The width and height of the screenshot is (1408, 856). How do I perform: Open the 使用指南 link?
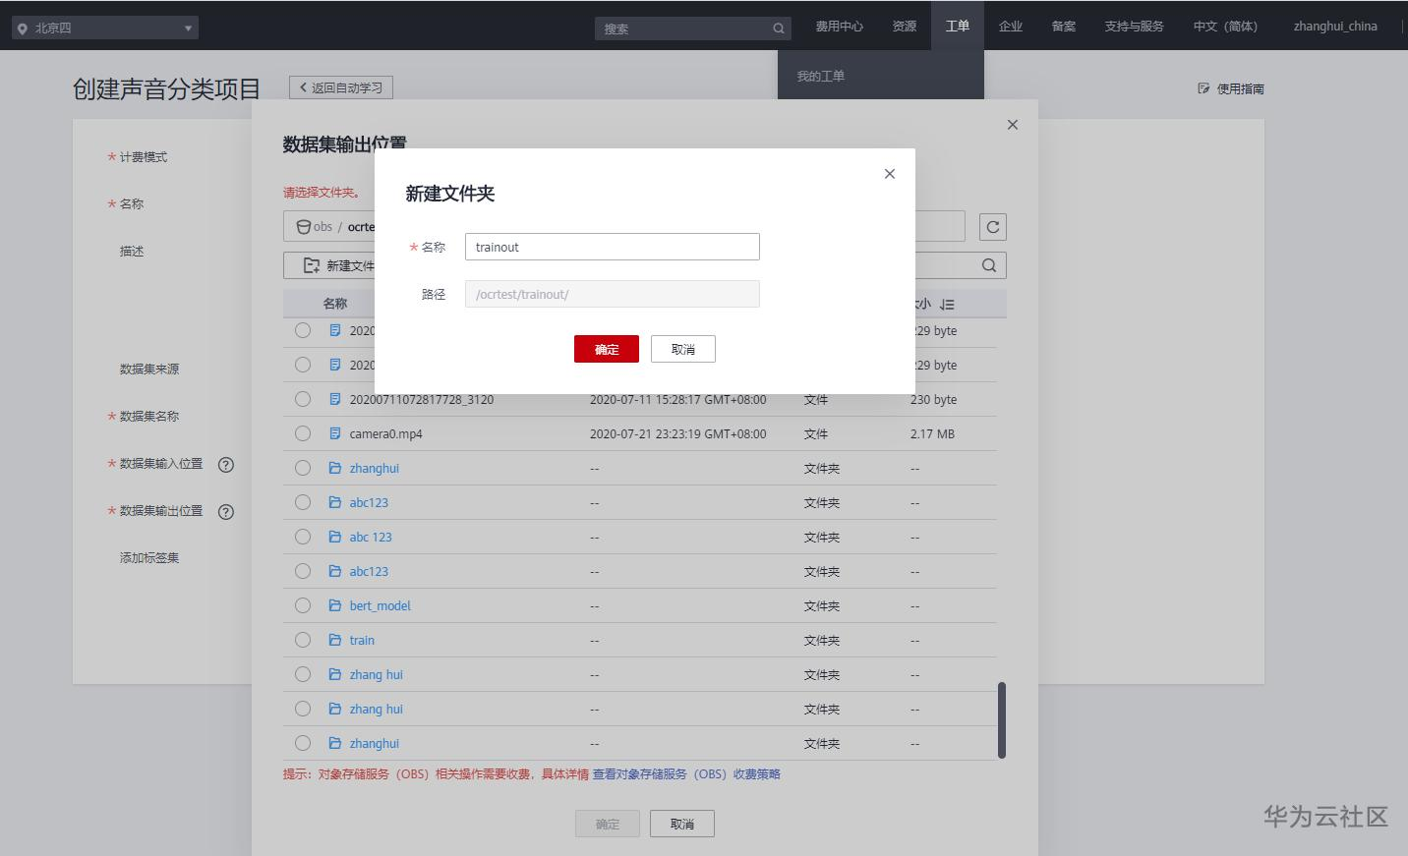(x=1231, y=88)
